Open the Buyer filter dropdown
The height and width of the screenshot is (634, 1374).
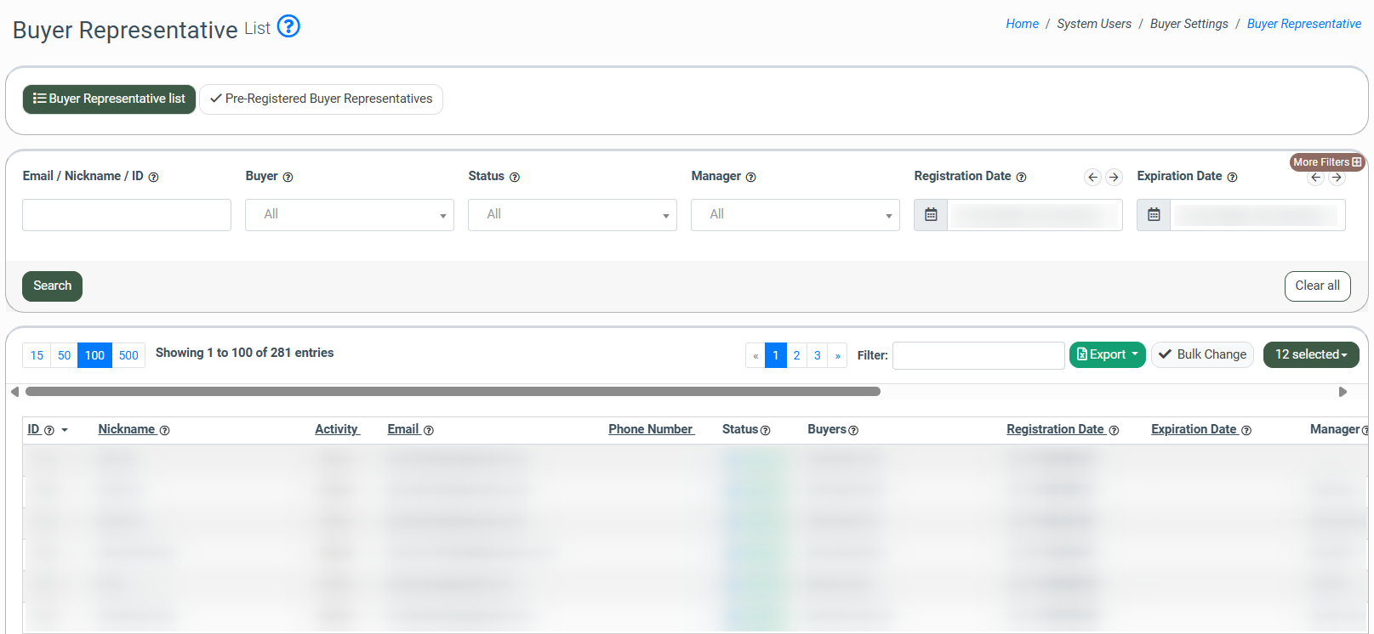coord(349,215)
